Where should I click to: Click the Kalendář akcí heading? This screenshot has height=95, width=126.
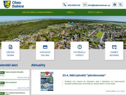(x=9, y=65)
